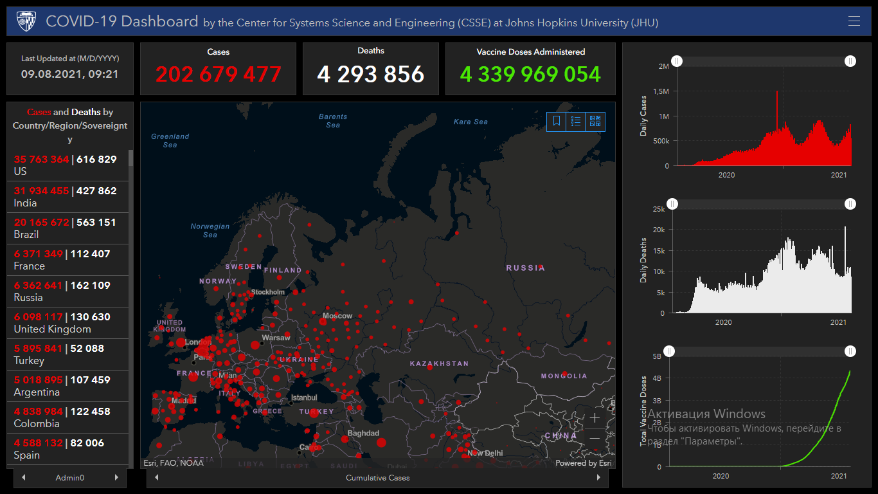
Task: Switch to the next tab after Admin0
Action: point(116,478)
